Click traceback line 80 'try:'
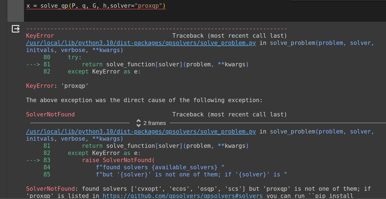Screen dimensions: 386x199 click(62, 57)
